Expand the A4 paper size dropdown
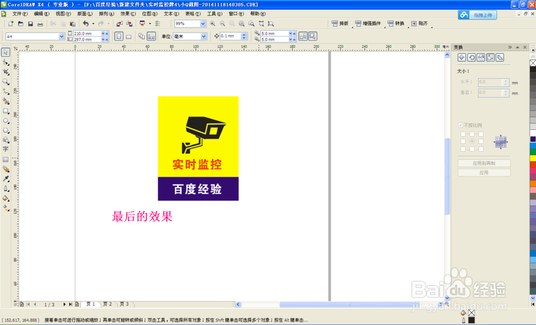The image size is (536, 325). 61,36
